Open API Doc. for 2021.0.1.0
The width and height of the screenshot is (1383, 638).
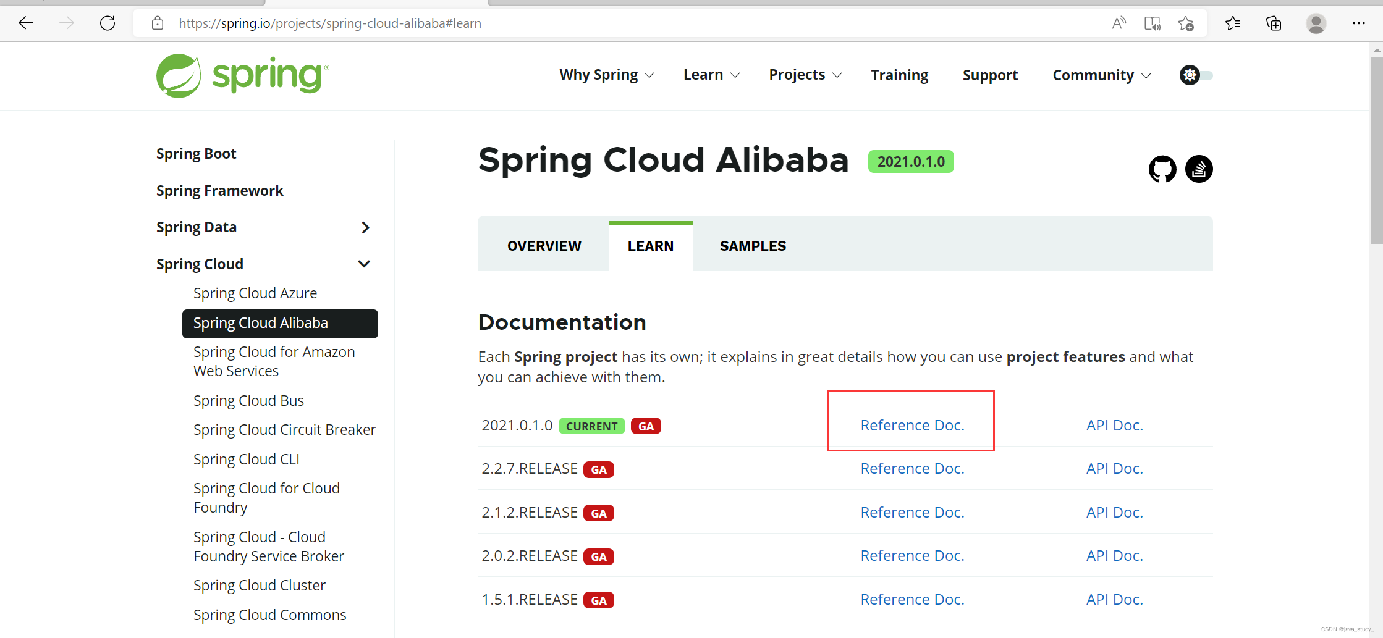[x=1114, y=425]
